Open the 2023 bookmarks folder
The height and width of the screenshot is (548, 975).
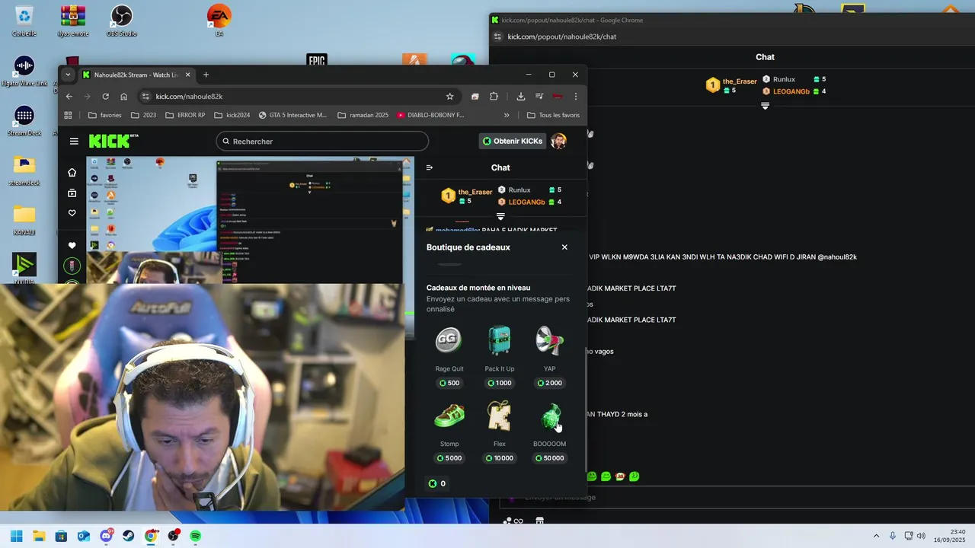(143, 115)
